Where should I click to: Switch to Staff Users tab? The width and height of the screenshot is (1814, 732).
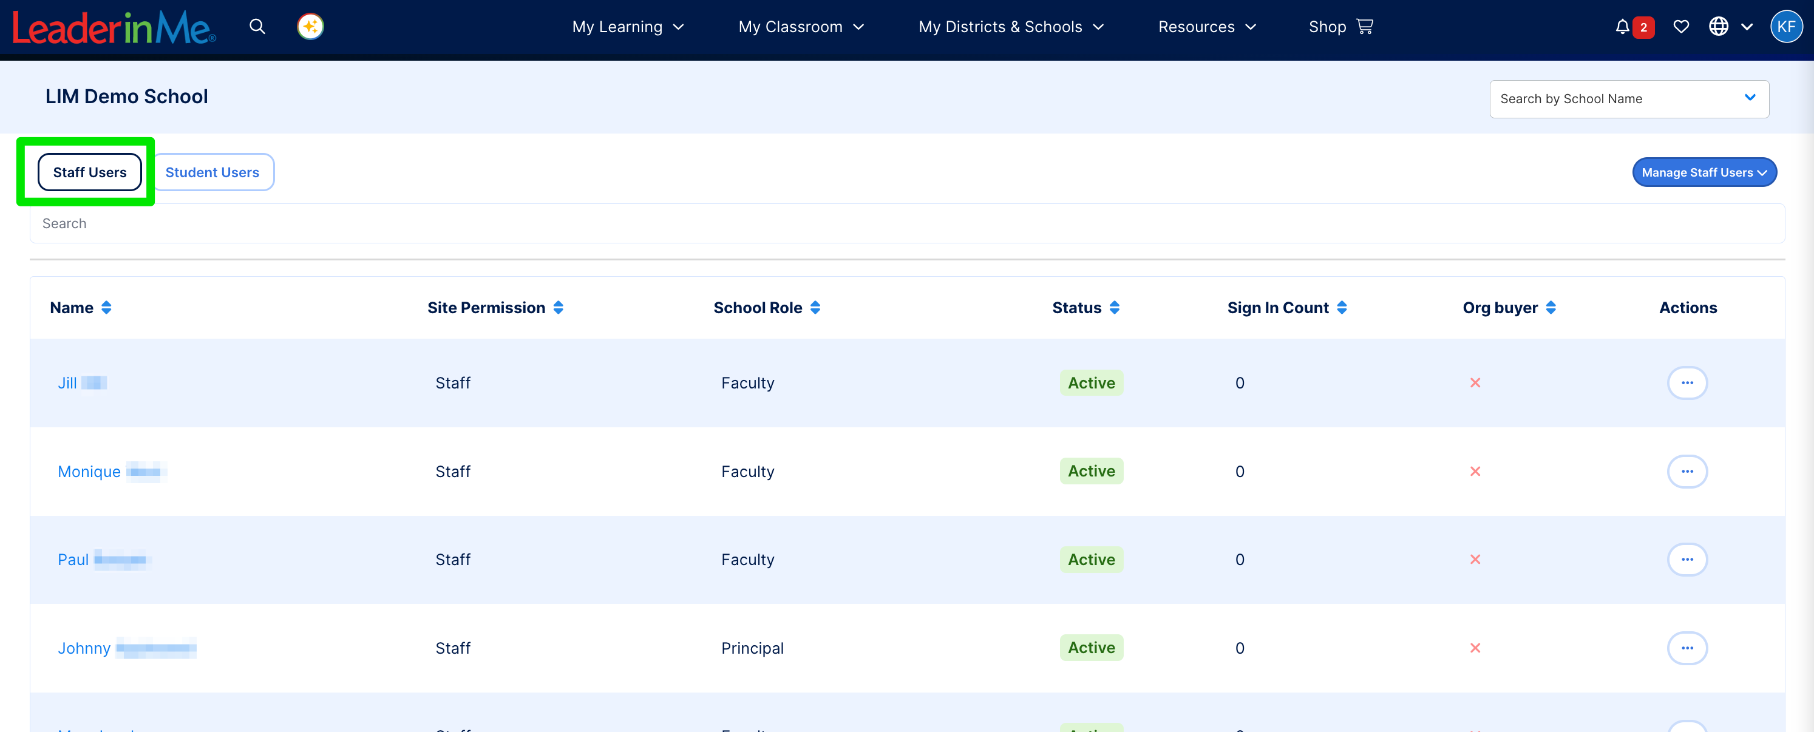click(x=89, y=172)
